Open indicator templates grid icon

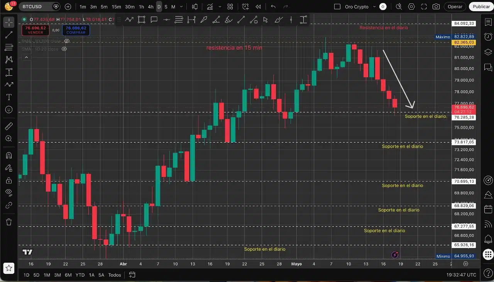pos(230,7)
